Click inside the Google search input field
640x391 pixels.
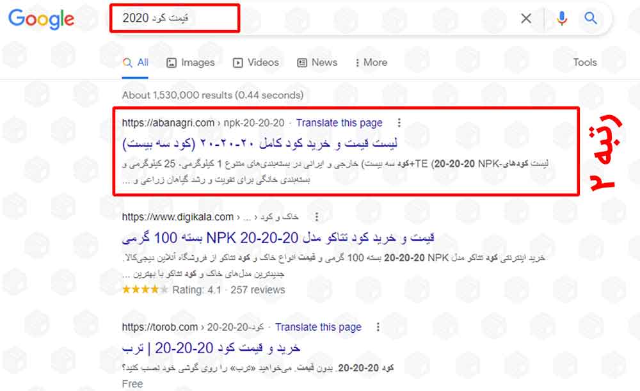click(320, 19)
